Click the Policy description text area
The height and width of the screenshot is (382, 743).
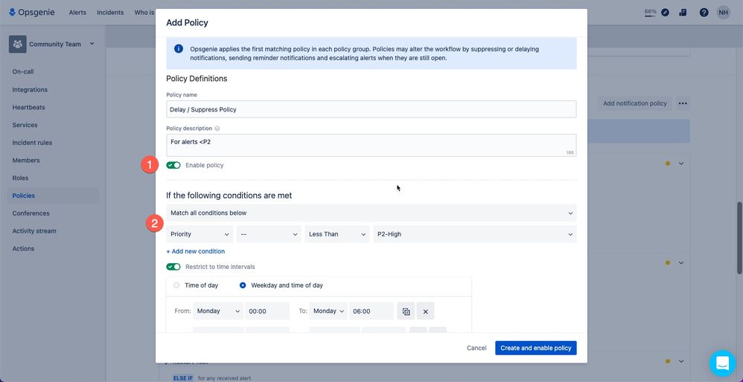[371, 145]
